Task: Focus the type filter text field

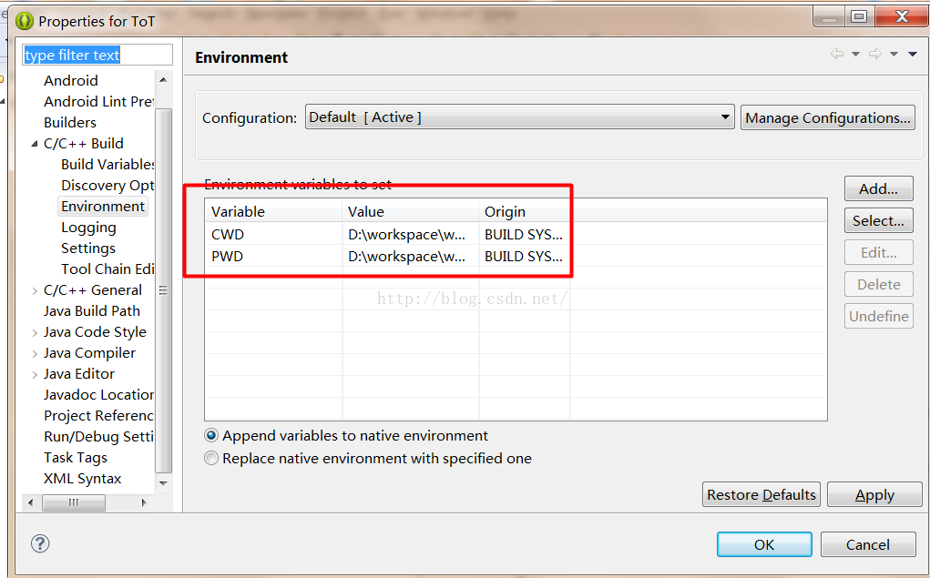Action: (x=97, y=55)
